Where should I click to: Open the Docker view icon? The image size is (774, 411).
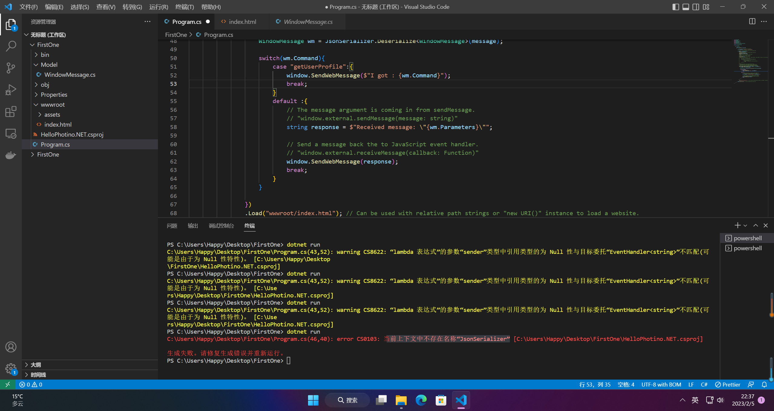pos(11,155)
